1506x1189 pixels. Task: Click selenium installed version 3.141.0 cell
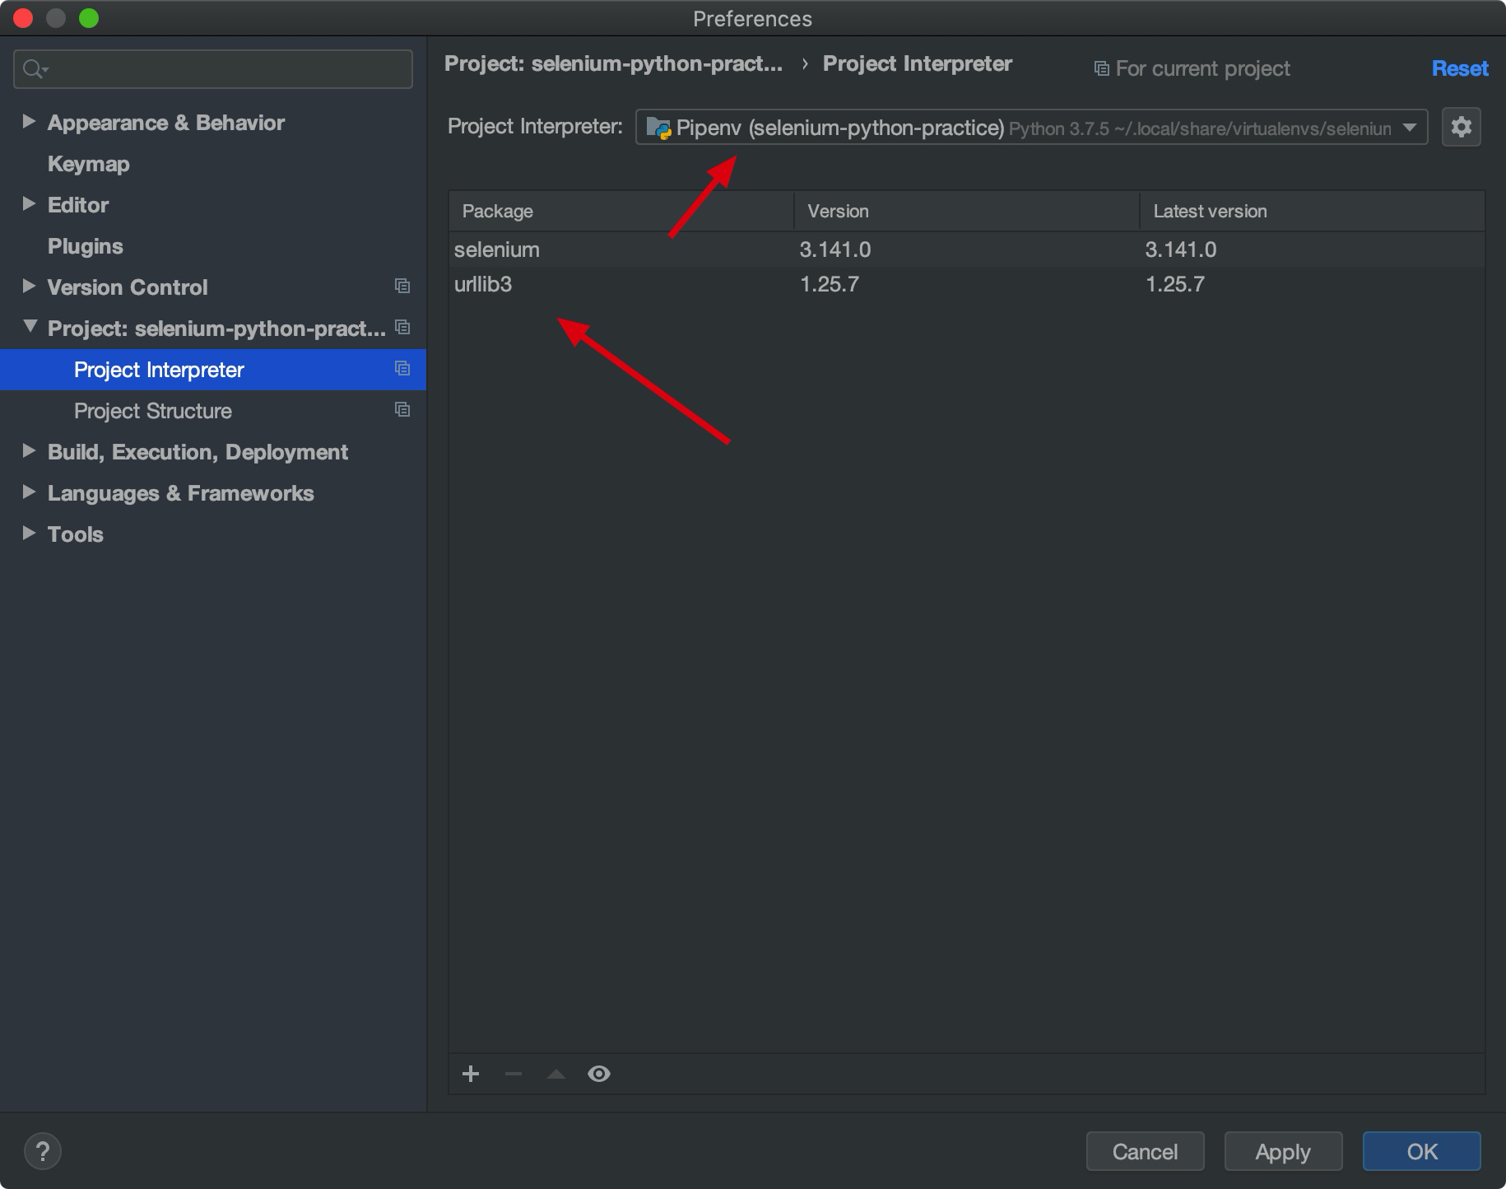[834, 249]
